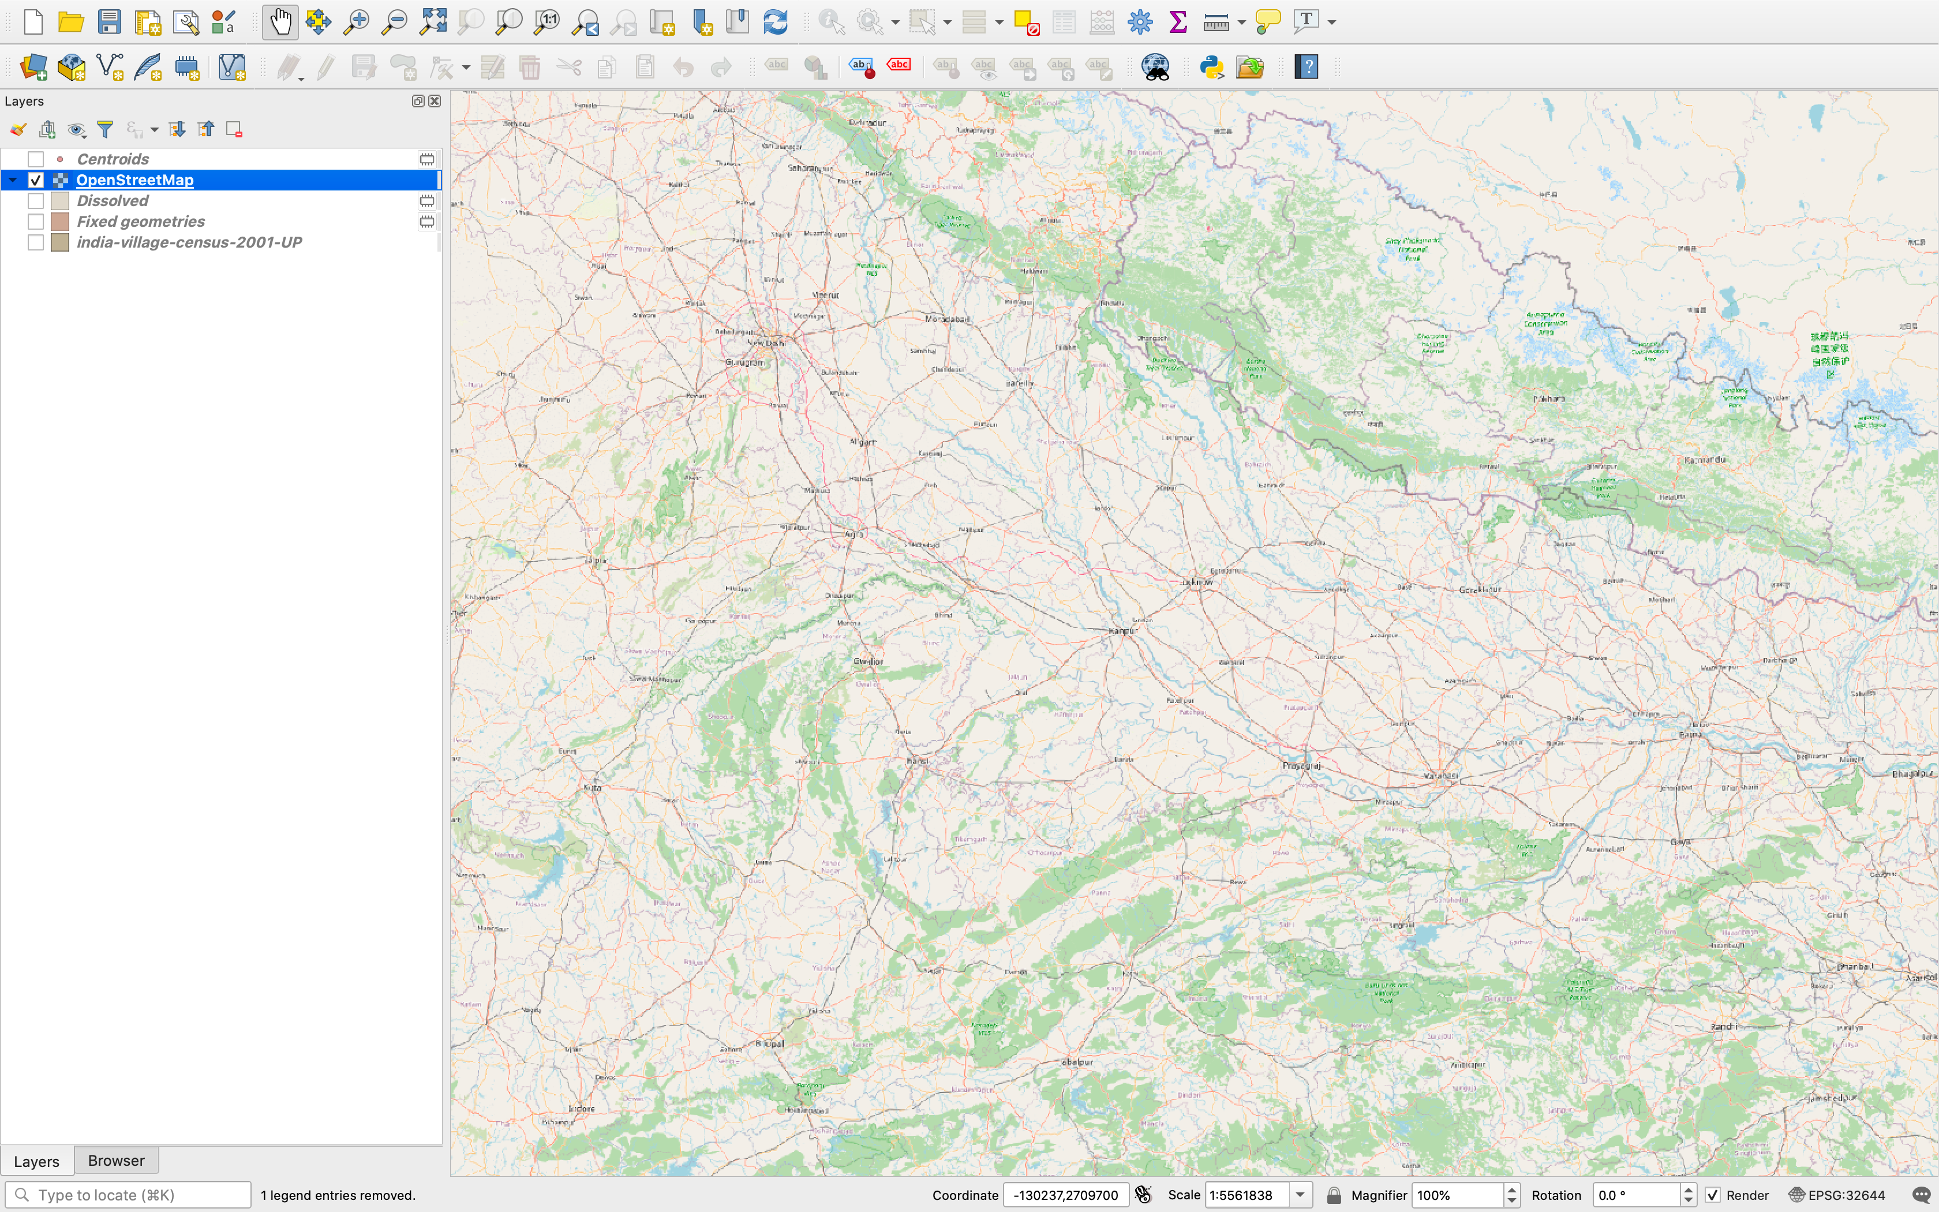
Task: Select the Pan Map hand tool
Action: coord(280,22)
